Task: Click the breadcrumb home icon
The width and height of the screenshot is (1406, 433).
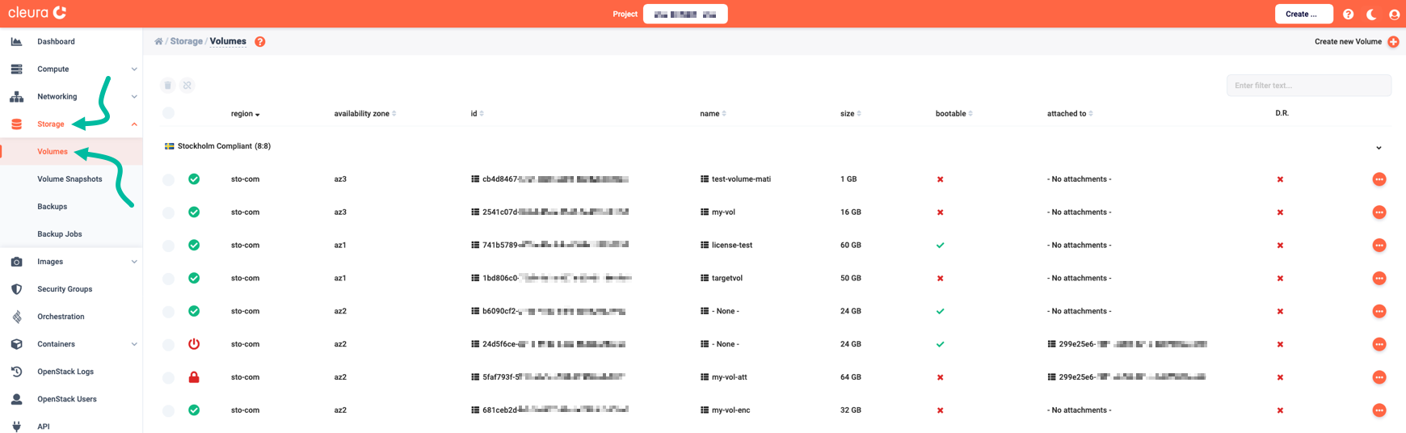Action: [x=158, y=41]
